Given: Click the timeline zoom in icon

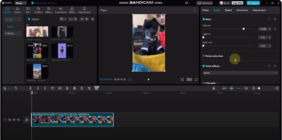Looking at the screenshot, I should click(x=277, y=88).
